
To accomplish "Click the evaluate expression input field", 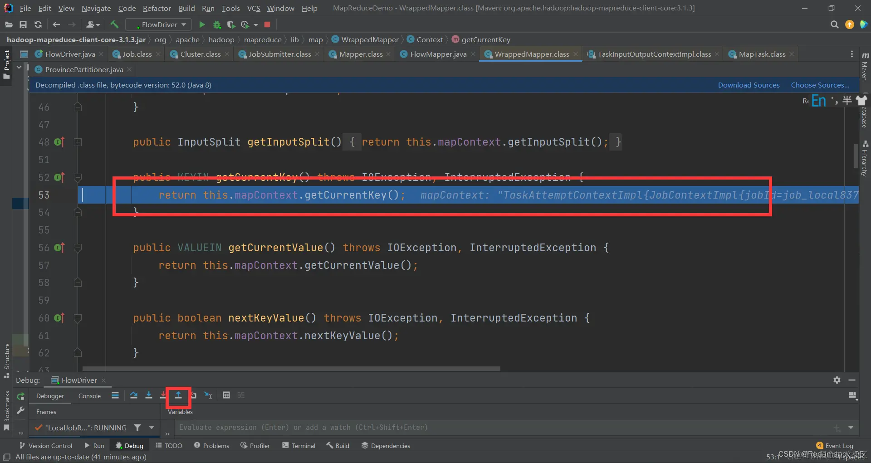I will point(504,428).
